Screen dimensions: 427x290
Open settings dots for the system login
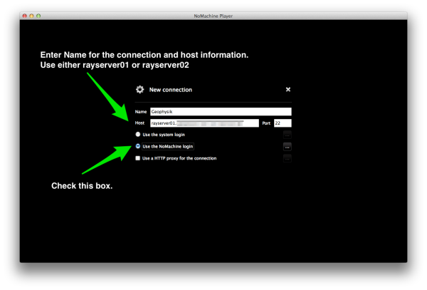(288, 134)
